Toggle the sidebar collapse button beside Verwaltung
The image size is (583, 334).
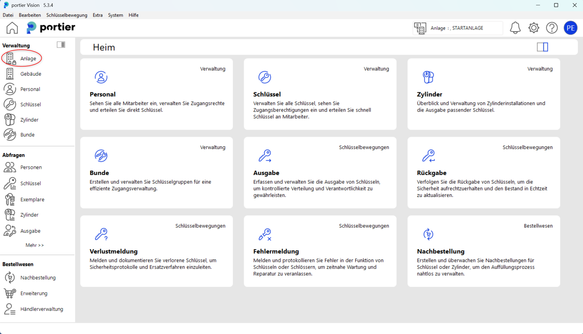[61, 45]
